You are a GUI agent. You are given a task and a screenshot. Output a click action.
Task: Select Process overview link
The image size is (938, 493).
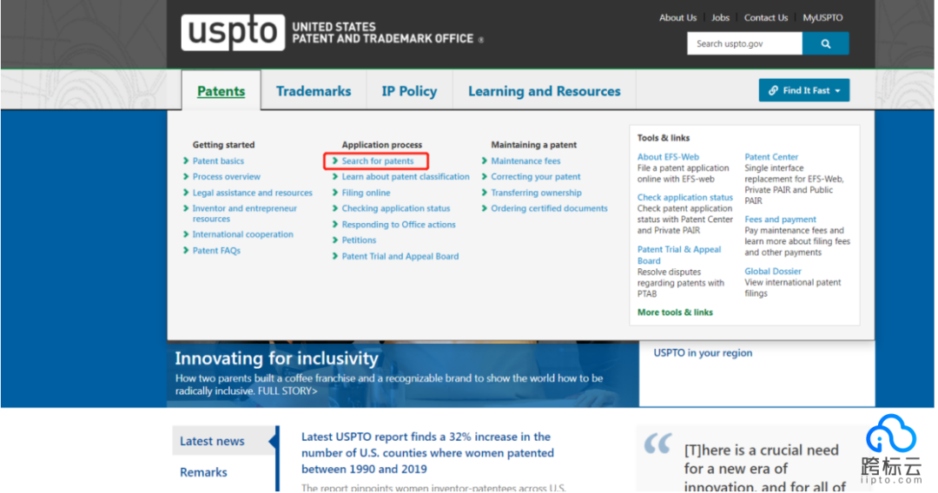click(226, 176)
